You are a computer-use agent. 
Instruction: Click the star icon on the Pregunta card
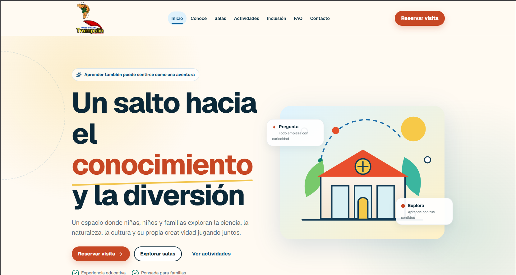click(x=274, y=127)
